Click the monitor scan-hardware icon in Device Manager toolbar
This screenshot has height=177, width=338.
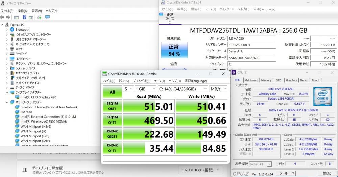tap(47, 17)
